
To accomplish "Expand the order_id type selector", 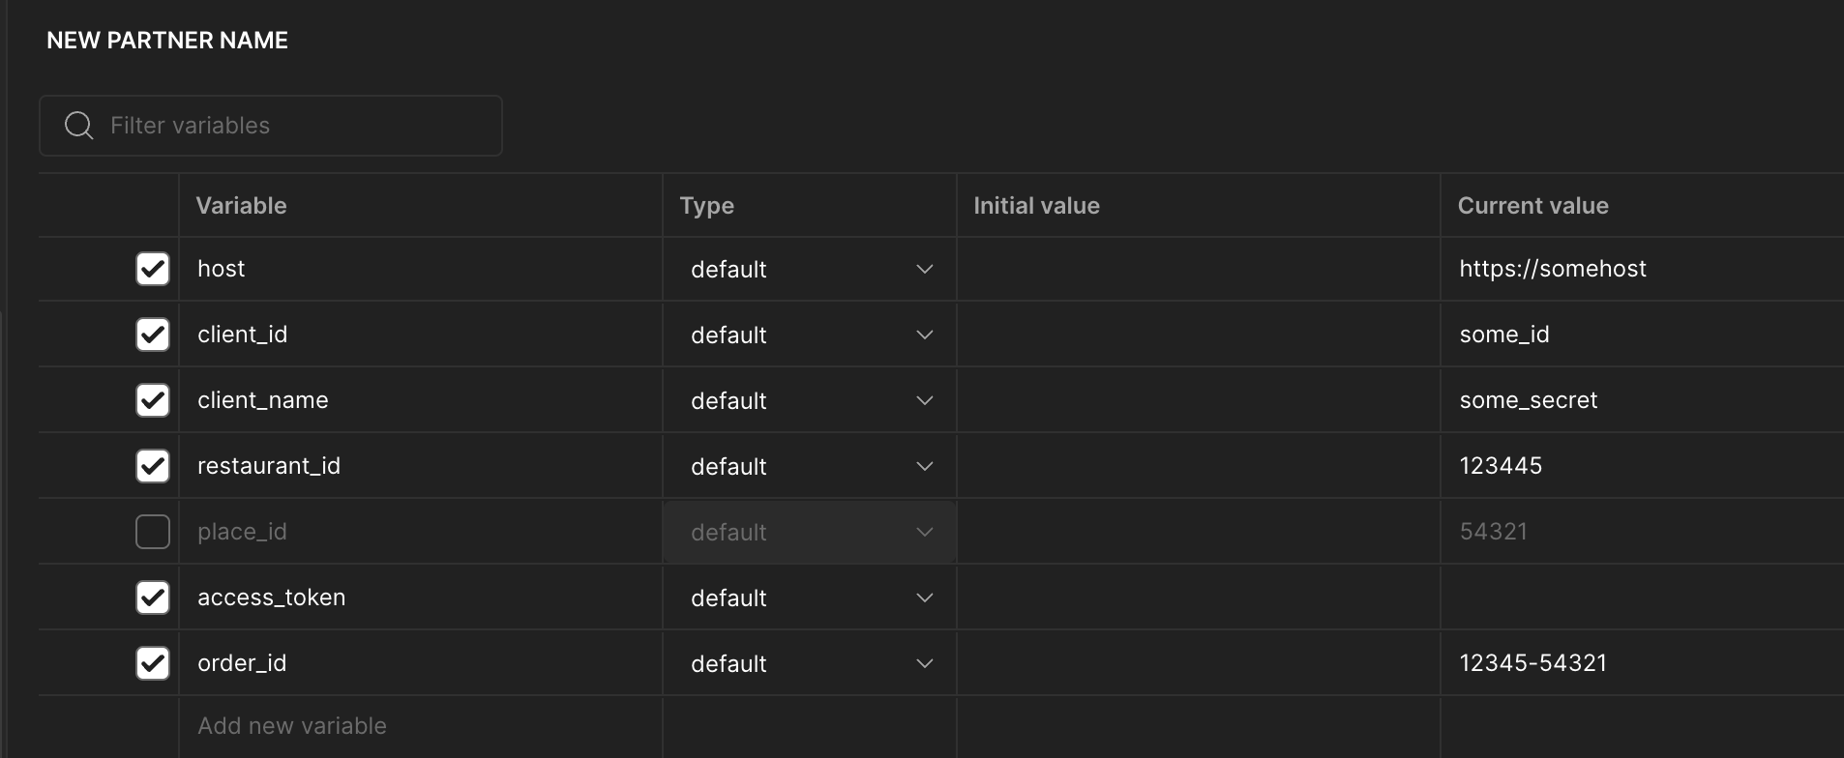I will (810, 663).
